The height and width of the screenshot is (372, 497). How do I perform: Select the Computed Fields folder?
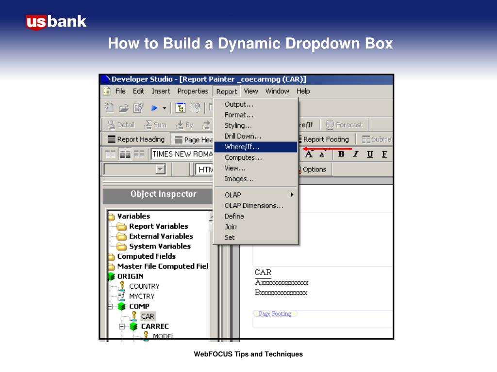pyautogui.click(x=142, y=256)
